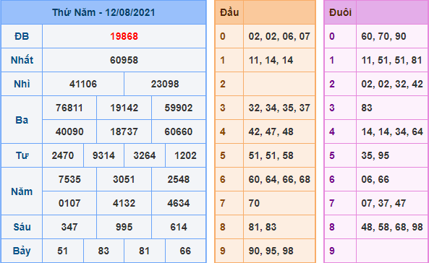Click the third prize number 19142

(x=124, y=108)
